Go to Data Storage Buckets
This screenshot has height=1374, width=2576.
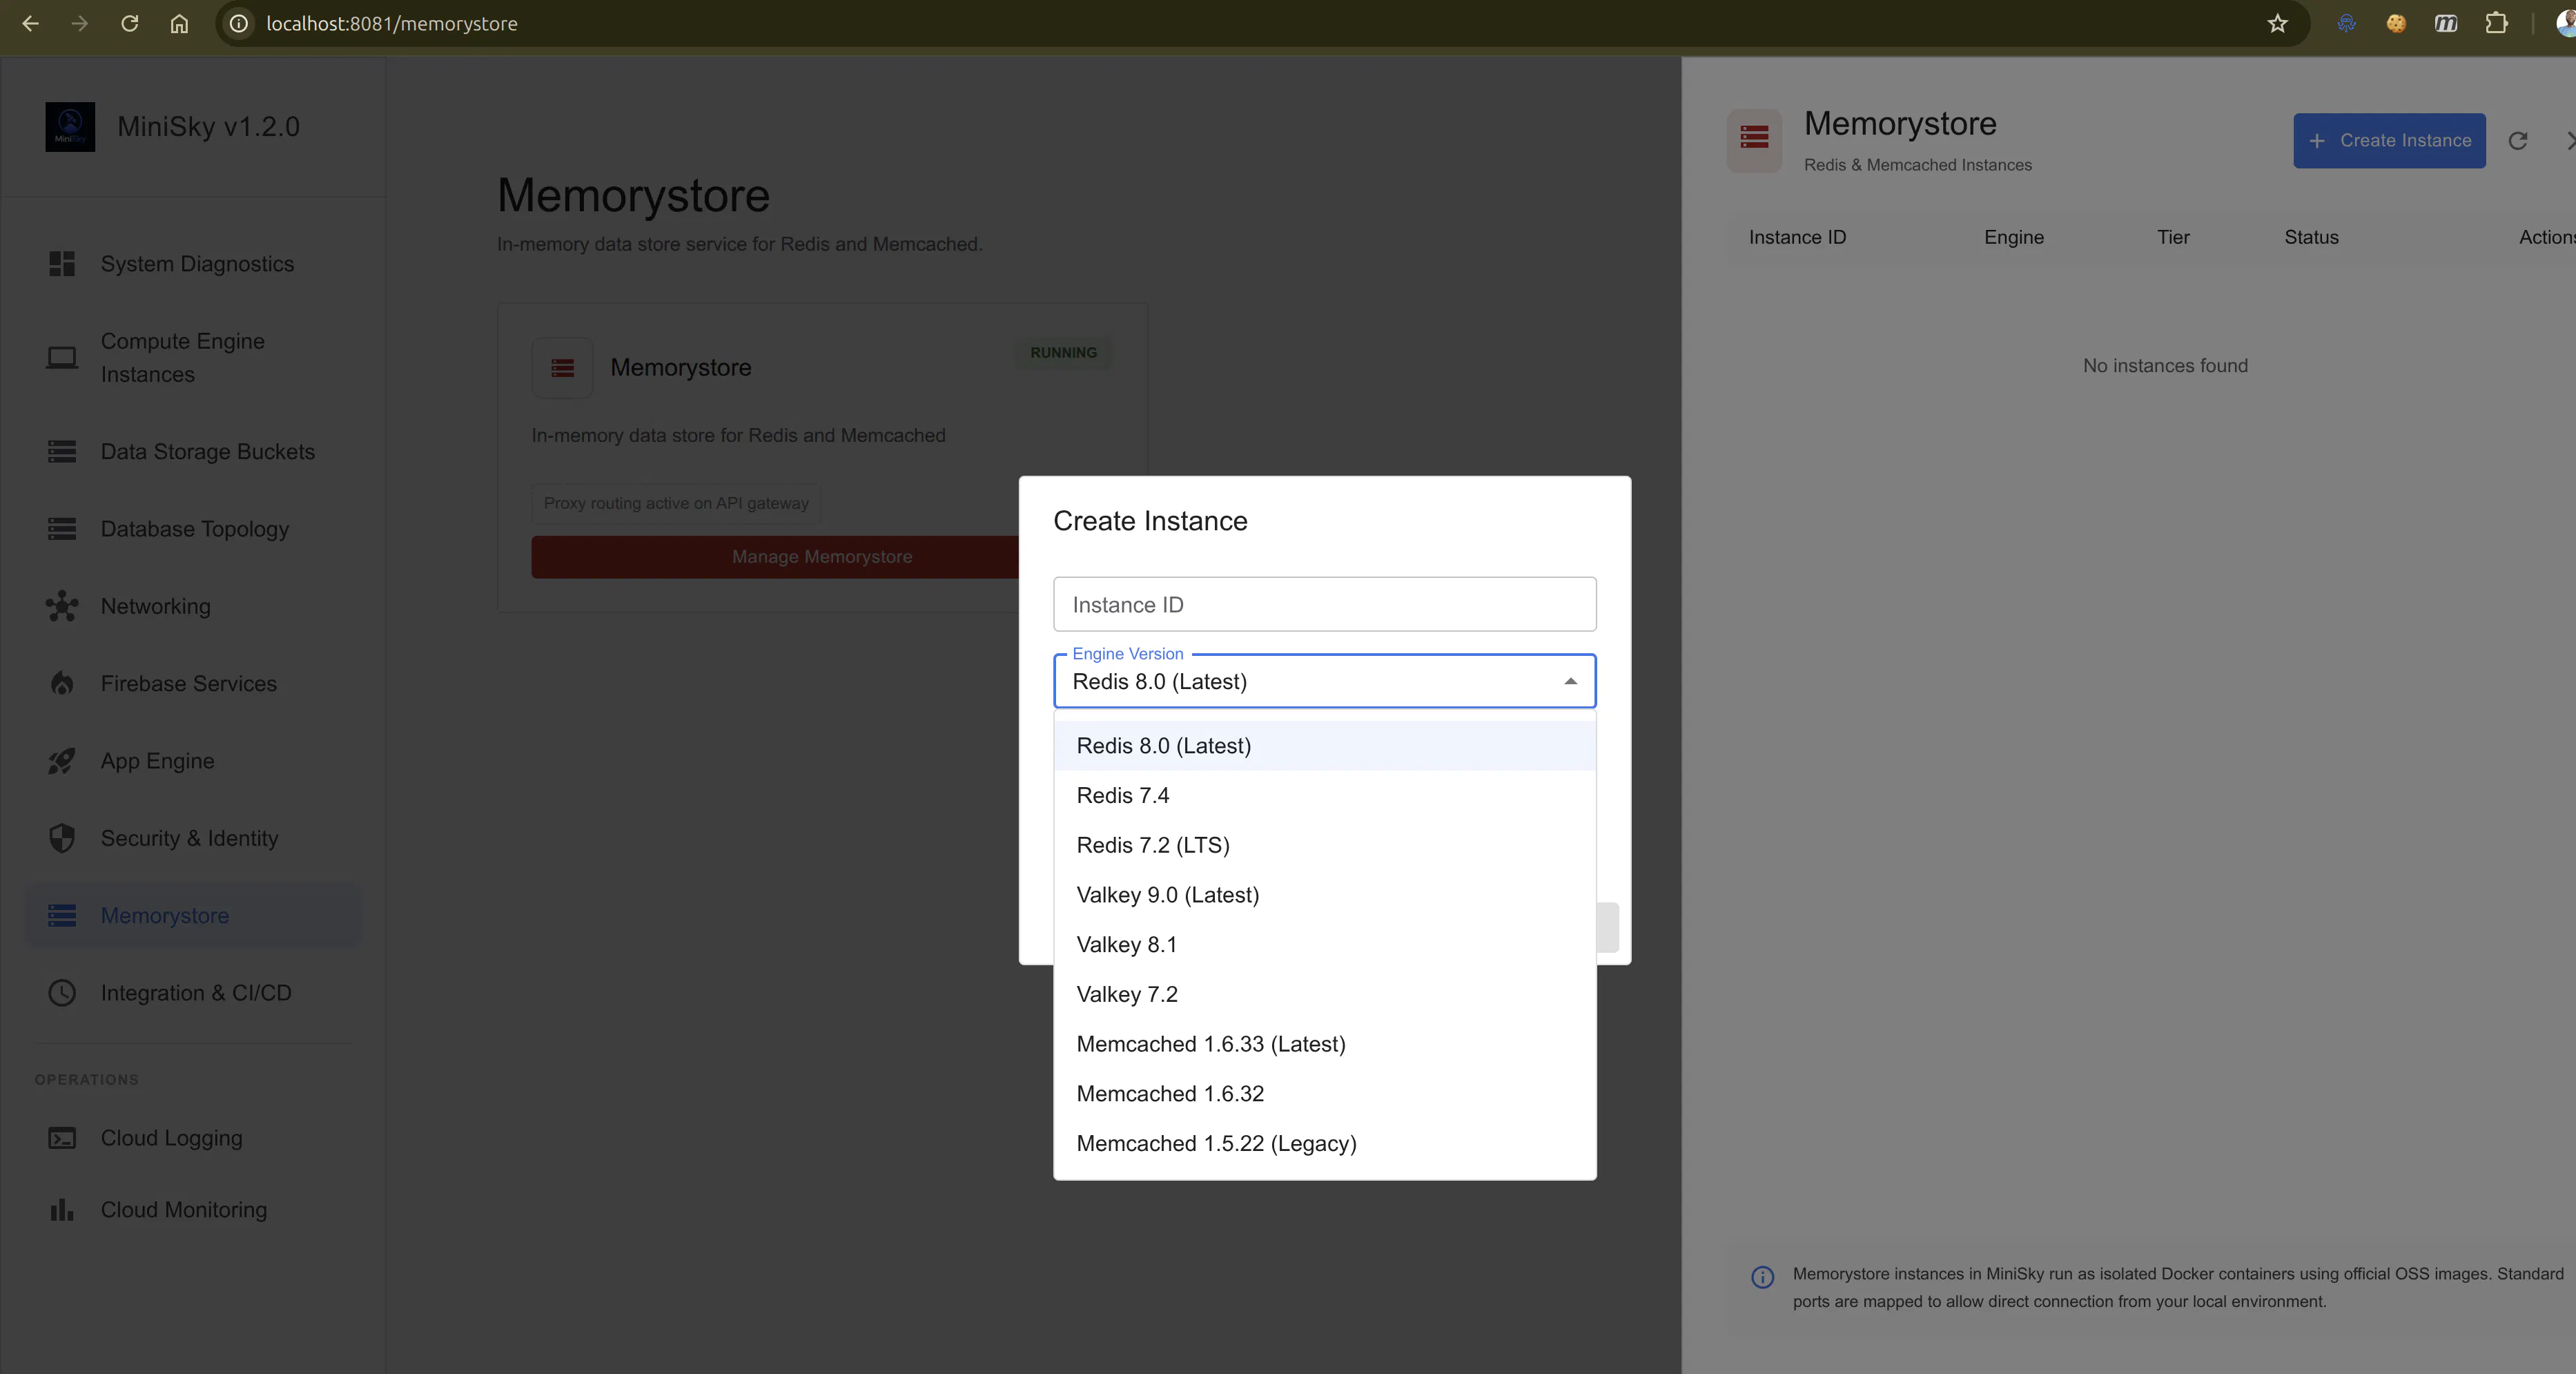pos(193,451)
